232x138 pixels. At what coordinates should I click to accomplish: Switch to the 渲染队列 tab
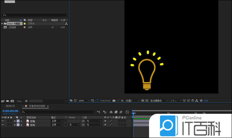coord(10,106)
